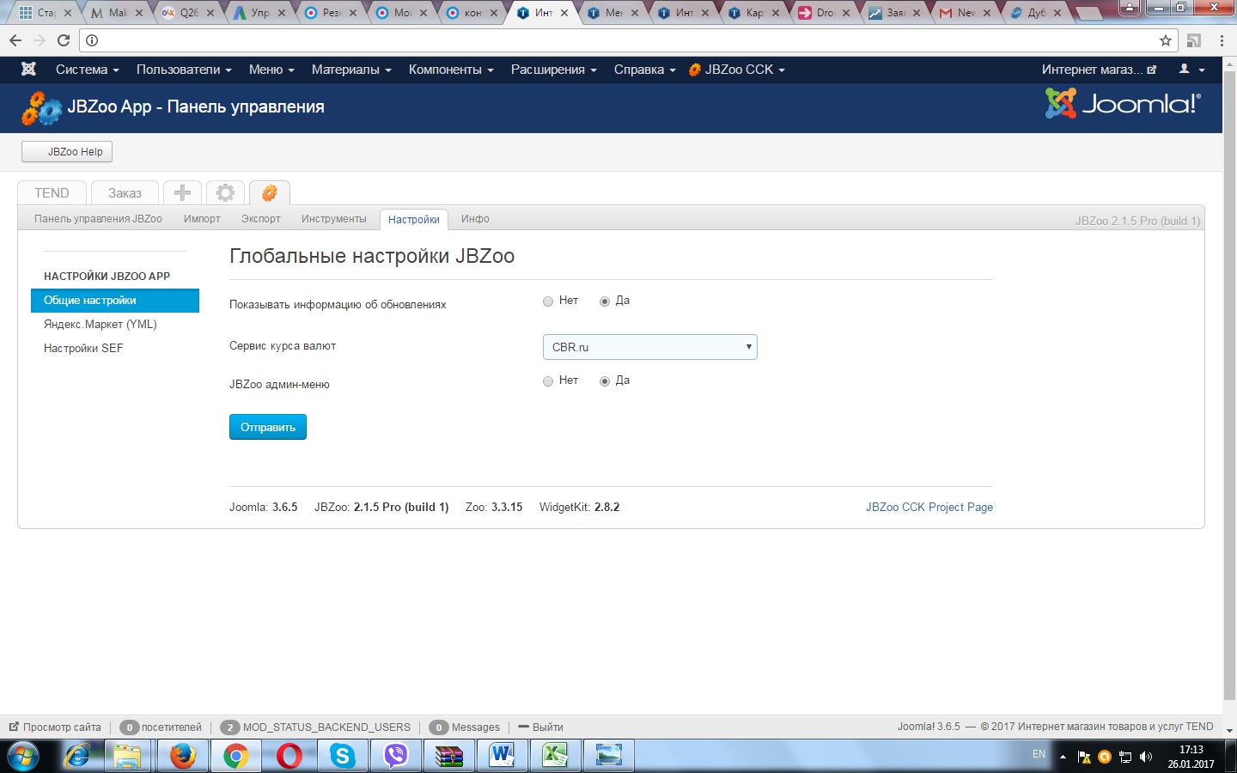1237x773 pixels.
Task: Expand the Система menu
Action: point(87,70)
